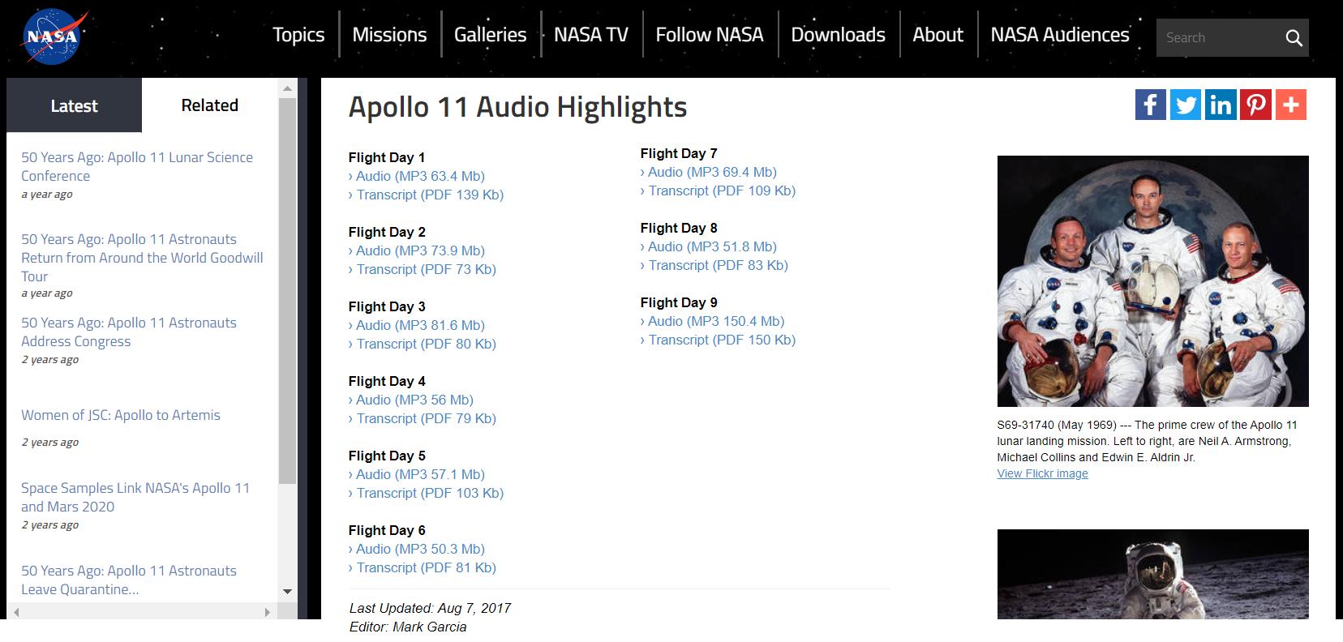Click the search magnifier icon
This screenshot has height=642, width=1343.
point(1294,38)
